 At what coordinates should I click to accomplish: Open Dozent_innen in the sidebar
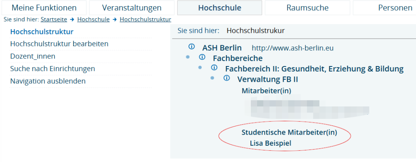(32, 56)
